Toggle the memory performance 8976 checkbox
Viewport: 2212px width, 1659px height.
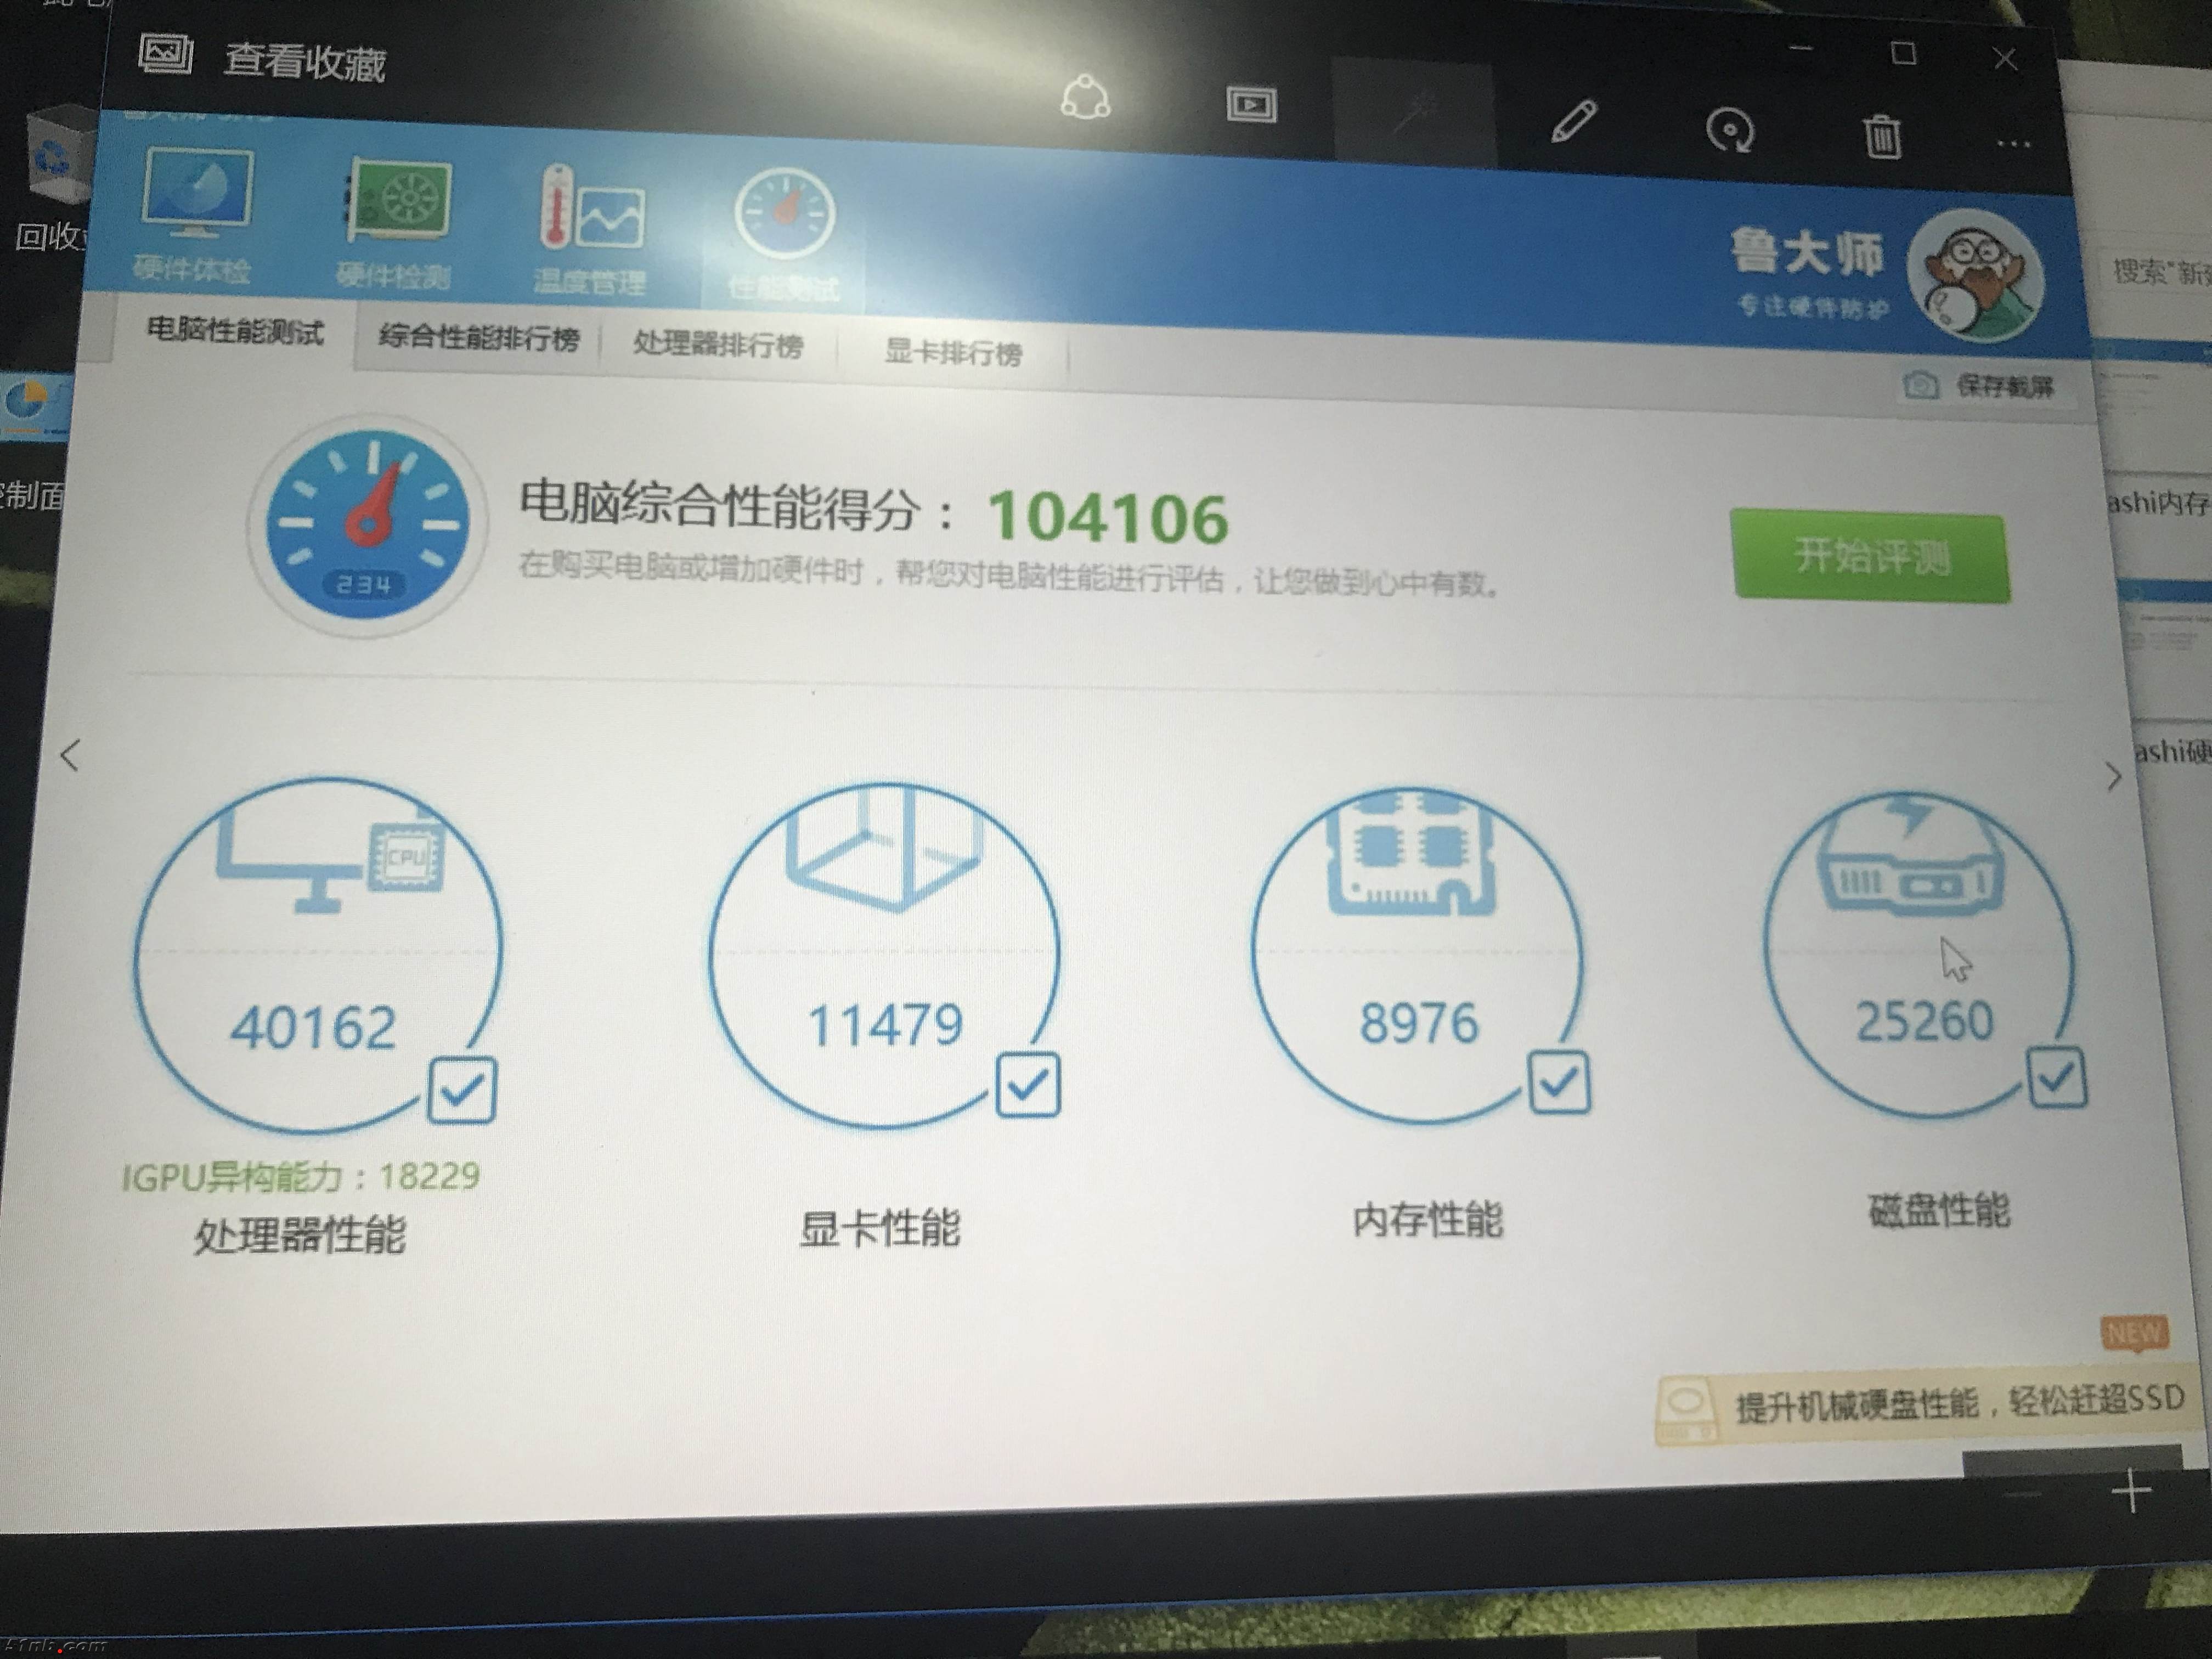(1559, 1082)
